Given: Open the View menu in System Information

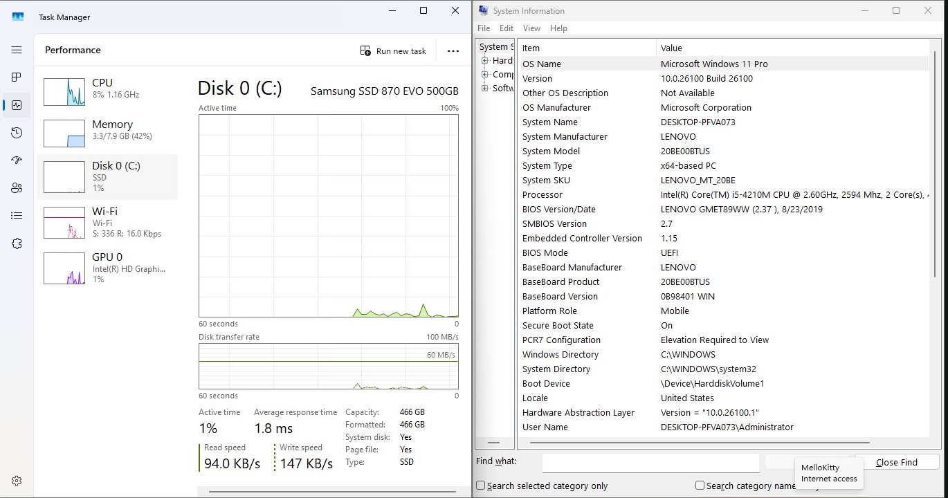Looking at the screenshot, I should [531, 28].
